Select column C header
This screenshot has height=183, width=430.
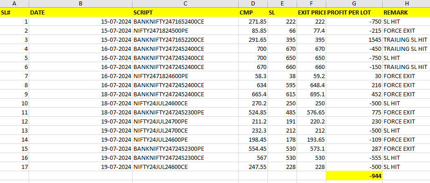pyautogui.click(x=185, y=4)
